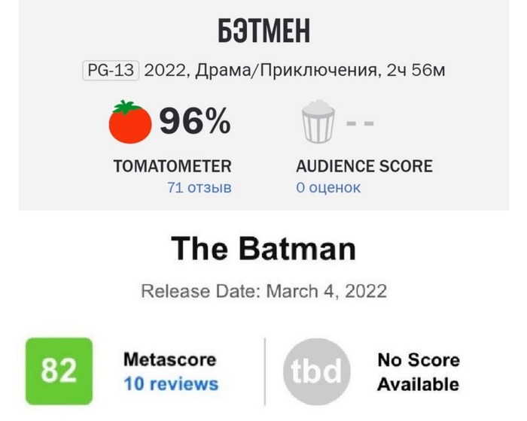Click the Metascore label text

click(169, 359)
